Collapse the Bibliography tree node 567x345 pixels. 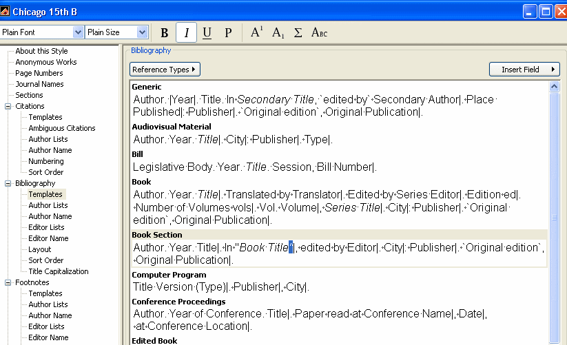pyautogui.click(x=8, y=184)
